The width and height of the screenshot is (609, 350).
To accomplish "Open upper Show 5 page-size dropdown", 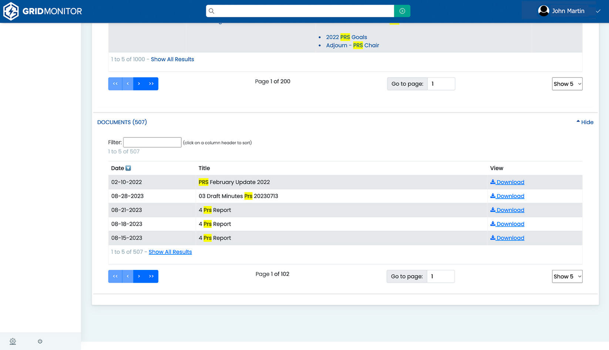I will (567, 84).
